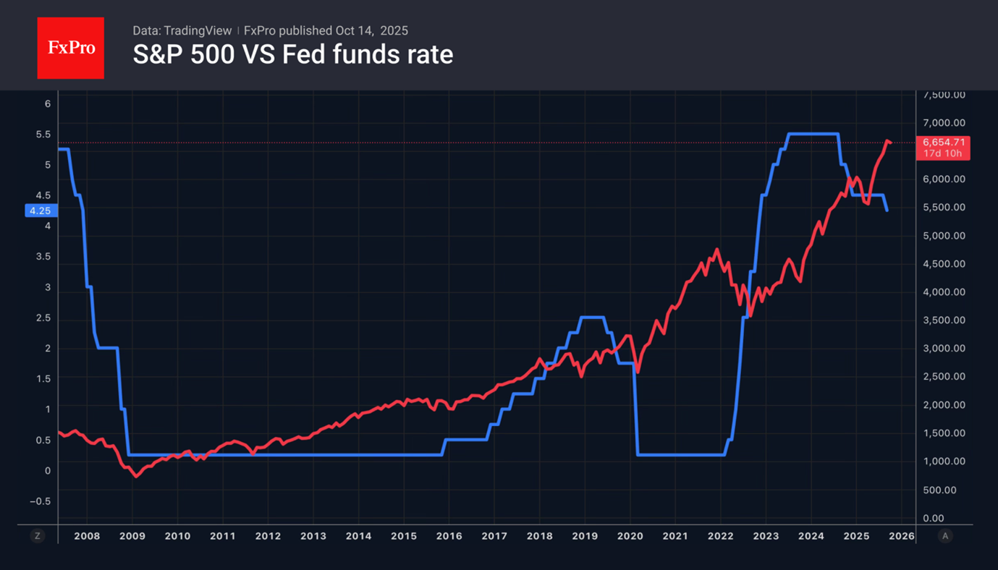This screenshot has width=998, height=570.
Task: Click the −0.5 value on the left axis
Action: (41, 501)
